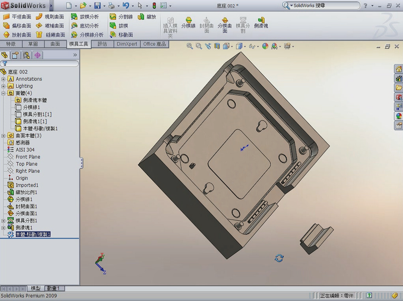Switch to the 草圖 sketch tab
This screenshot has width=403, height=301.
tap(33, 44)
